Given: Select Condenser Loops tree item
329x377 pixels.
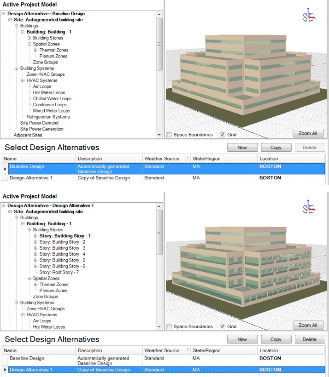Looking at the screenshot, I should 50,104.
